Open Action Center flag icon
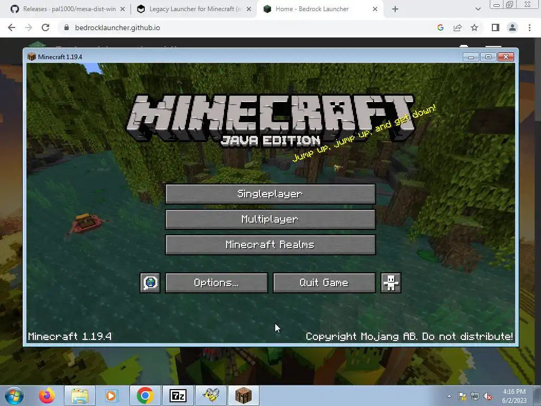Image resolution: width=541 pixels, height=406 pixels. pyautogui.click(x=462, y=396)
